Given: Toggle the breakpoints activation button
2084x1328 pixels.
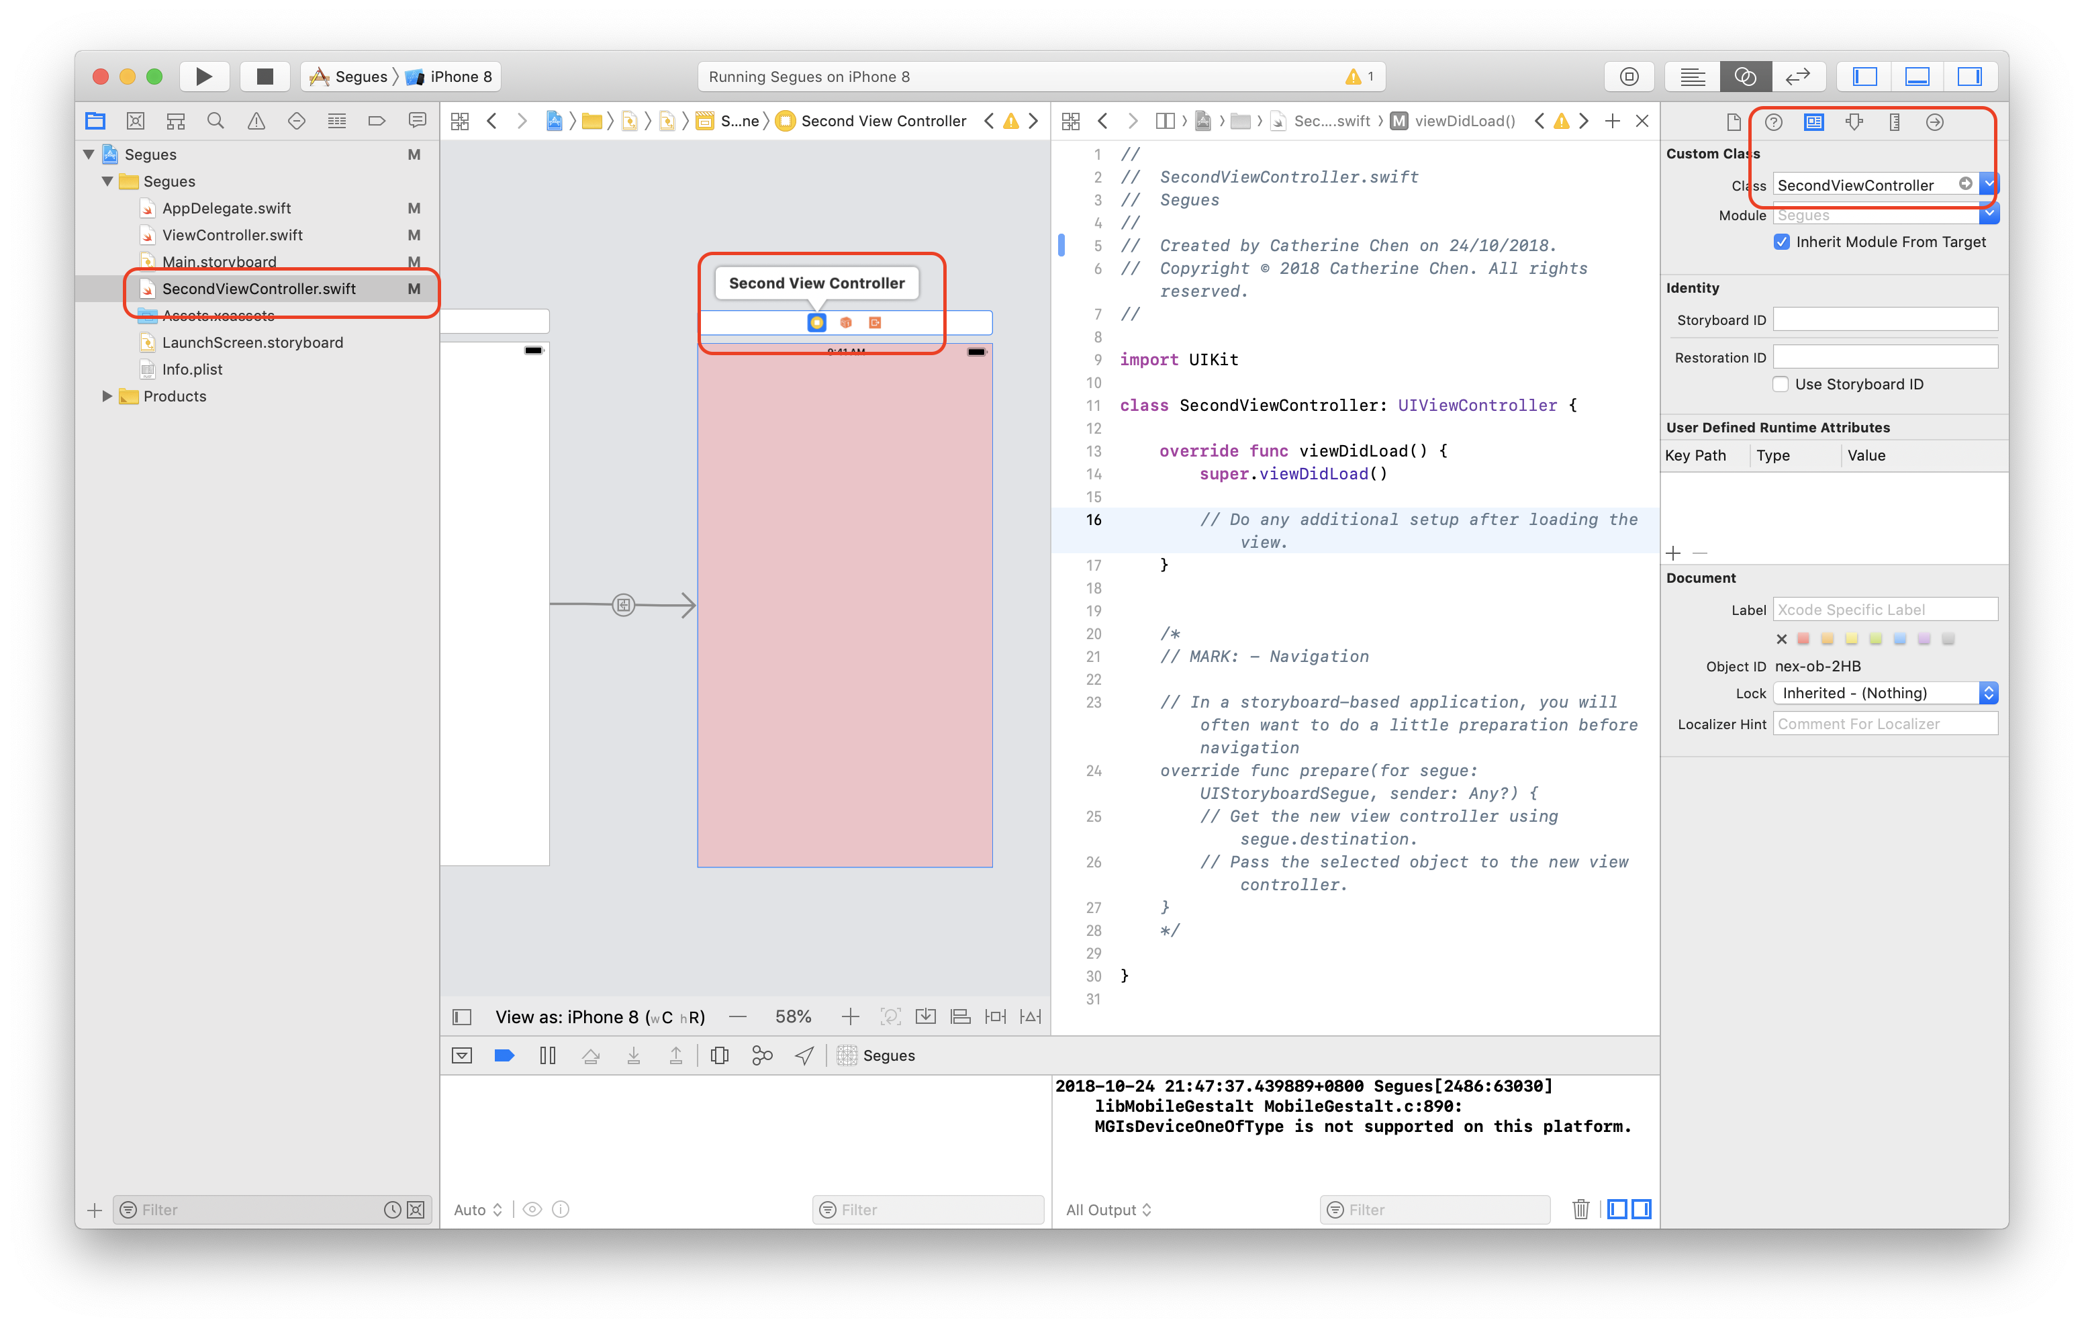Looking at the screenshot, I should pyautogui.click(x=504, y=1055).
